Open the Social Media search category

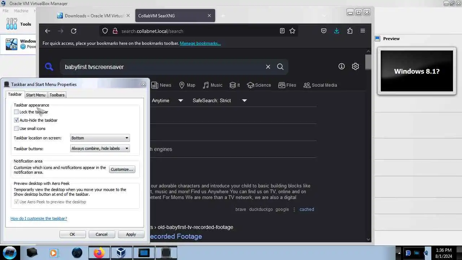click(320, 85)
